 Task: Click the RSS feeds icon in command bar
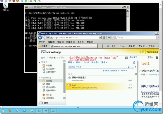point(114,46)
